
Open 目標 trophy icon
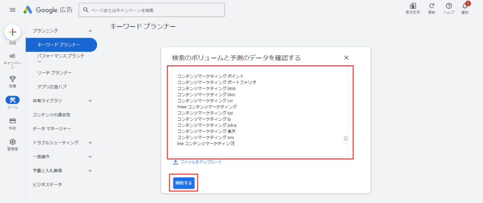coord(12,79)
